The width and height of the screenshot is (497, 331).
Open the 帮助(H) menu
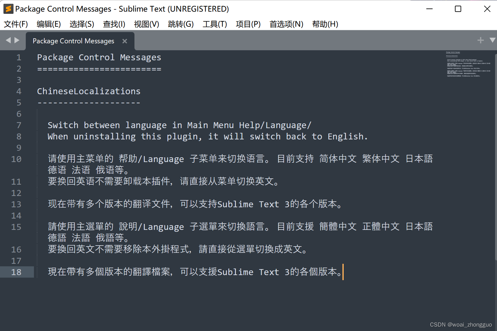tap(325, 24)
